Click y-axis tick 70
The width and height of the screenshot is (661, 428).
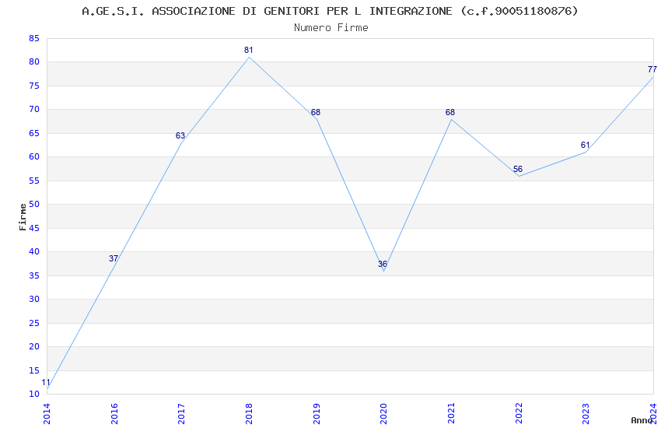[x=34, y=109]
